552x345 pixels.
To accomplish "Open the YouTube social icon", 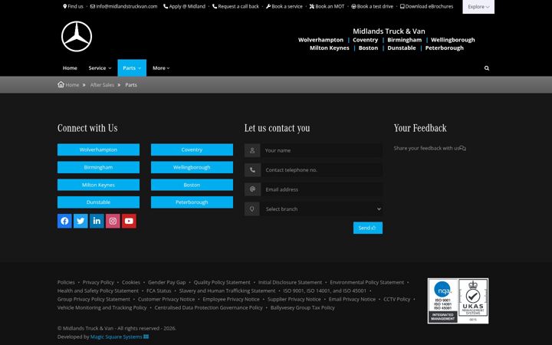I will coord(129,221).
